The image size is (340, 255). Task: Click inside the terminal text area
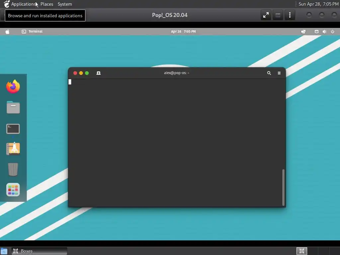point(175,143)
